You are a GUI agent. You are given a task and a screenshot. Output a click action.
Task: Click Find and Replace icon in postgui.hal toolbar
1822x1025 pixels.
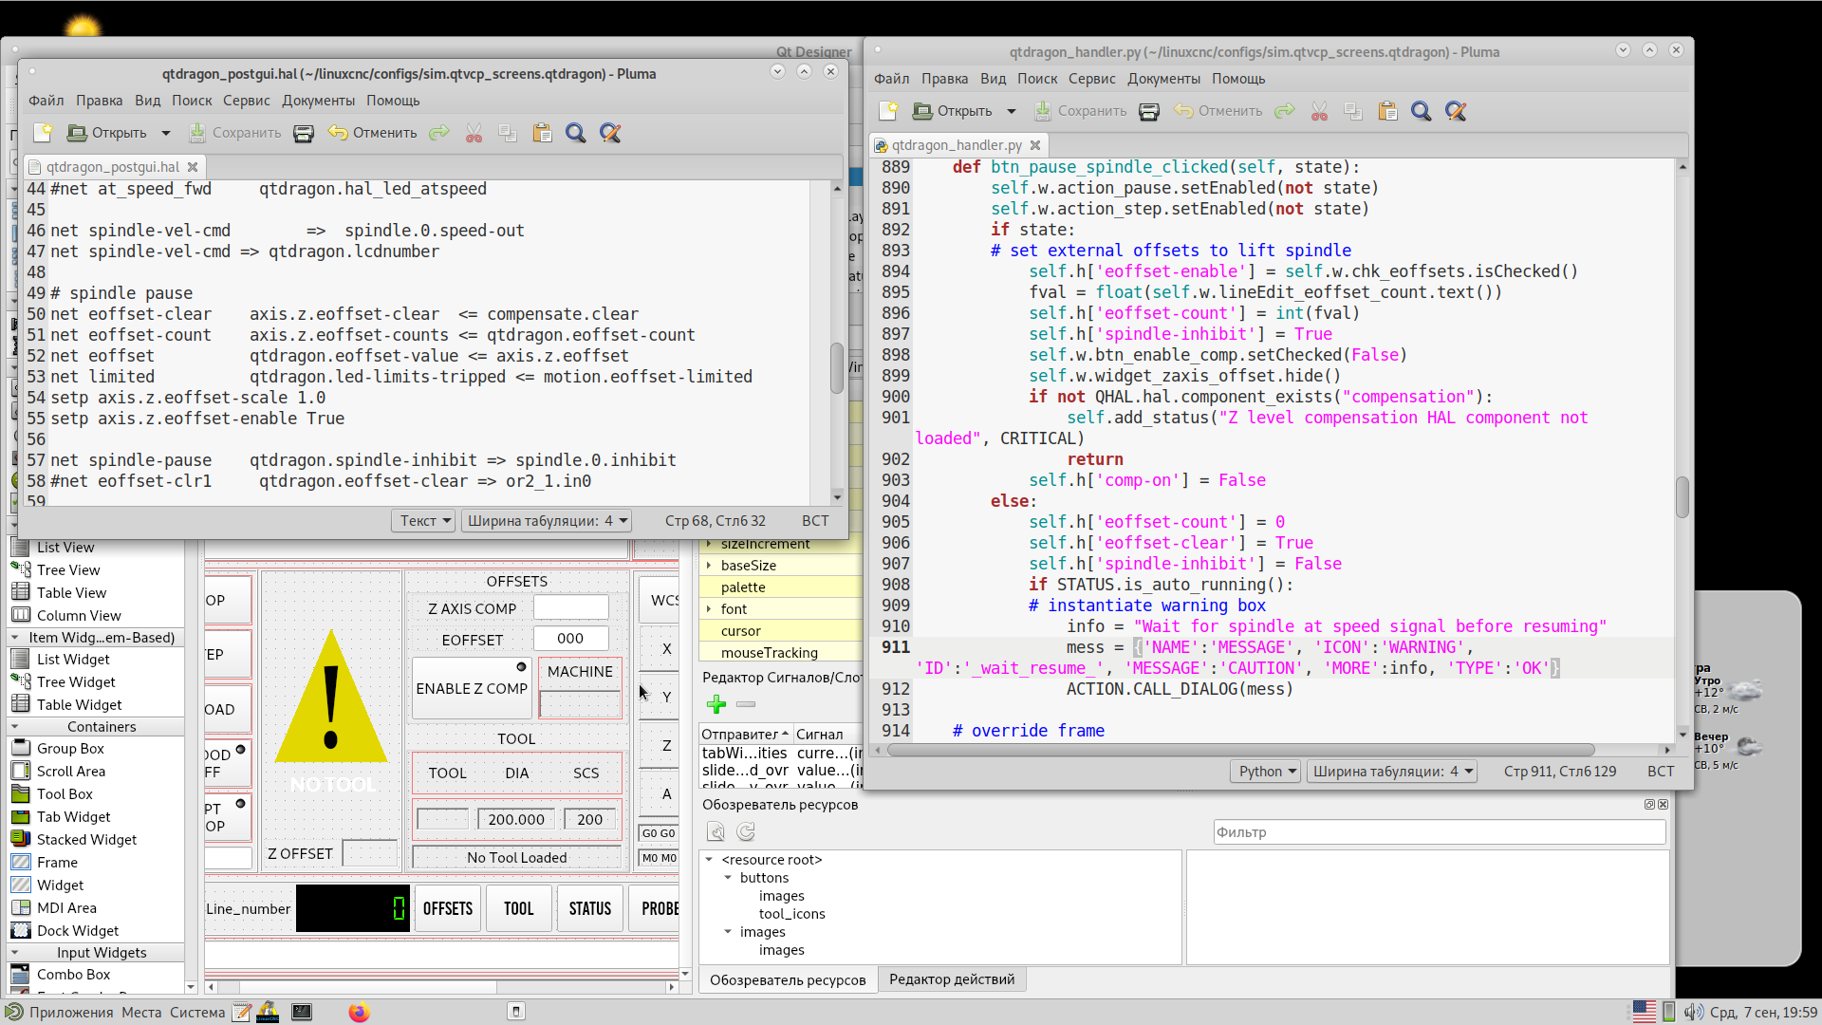[x=610, y=133]
